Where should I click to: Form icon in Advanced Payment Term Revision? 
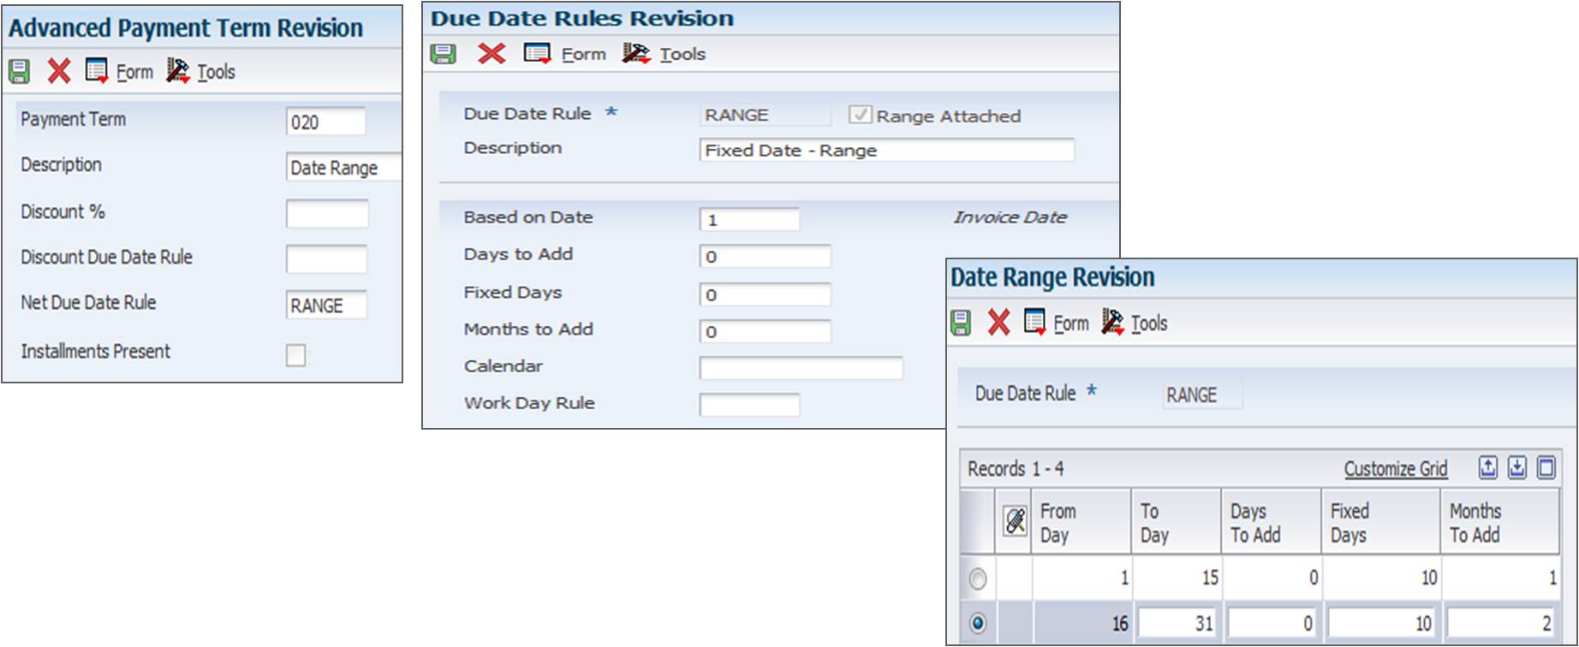[97, 71]
